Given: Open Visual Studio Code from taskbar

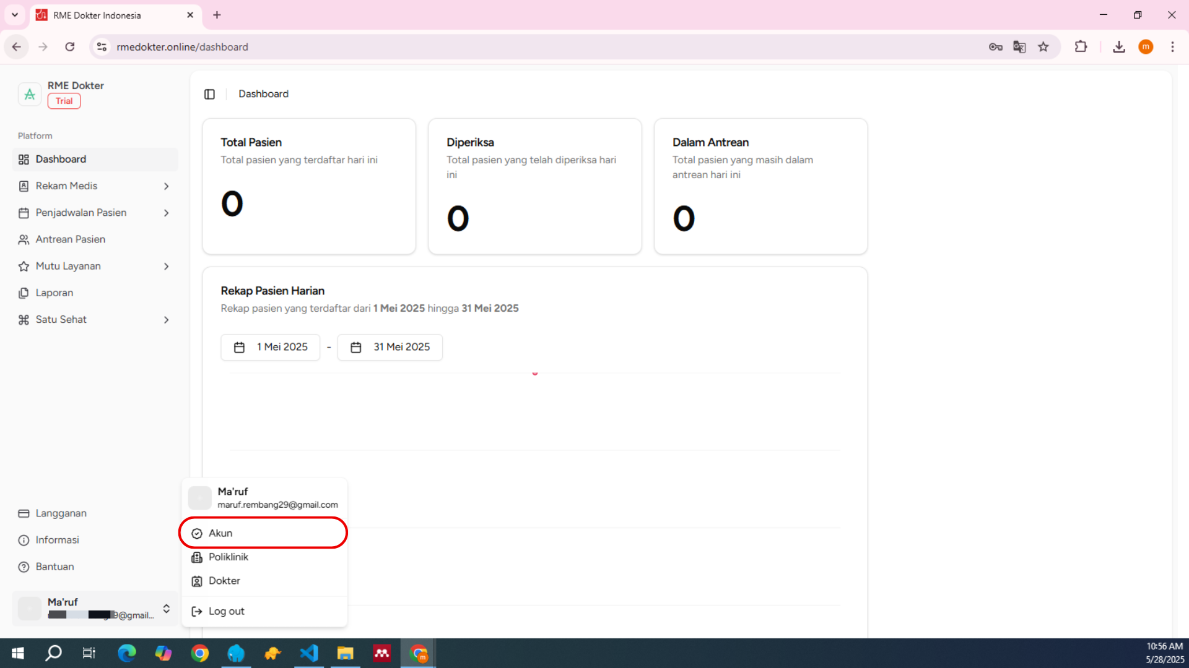Looking at the screenshot, I should click(309, 653).
